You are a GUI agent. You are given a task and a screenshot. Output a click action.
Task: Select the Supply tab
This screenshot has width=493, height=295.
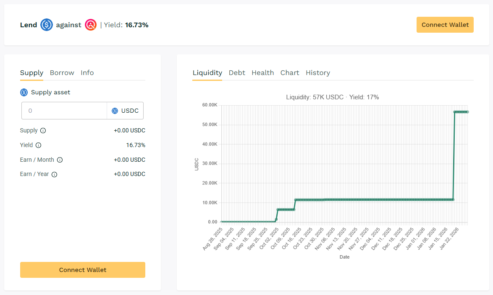[x=31, y=73]
